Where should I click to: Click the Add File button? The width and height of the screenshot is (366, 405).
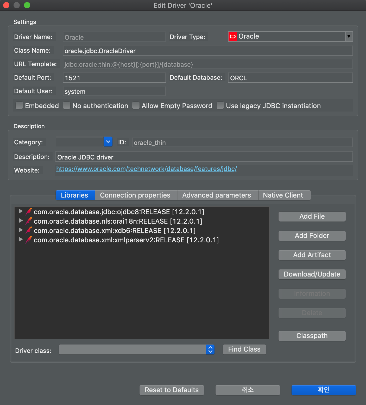(312, 216)
